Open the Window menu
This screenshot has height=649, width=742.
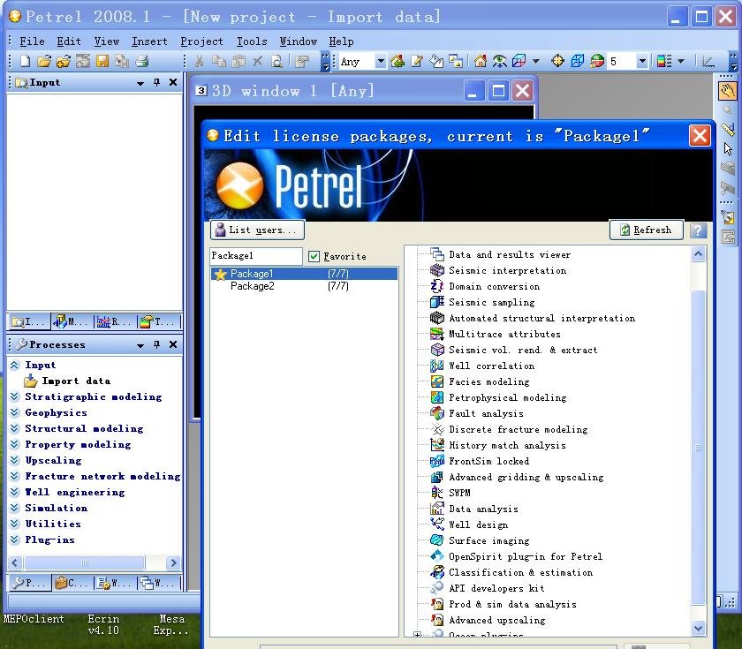pos(299,42)
